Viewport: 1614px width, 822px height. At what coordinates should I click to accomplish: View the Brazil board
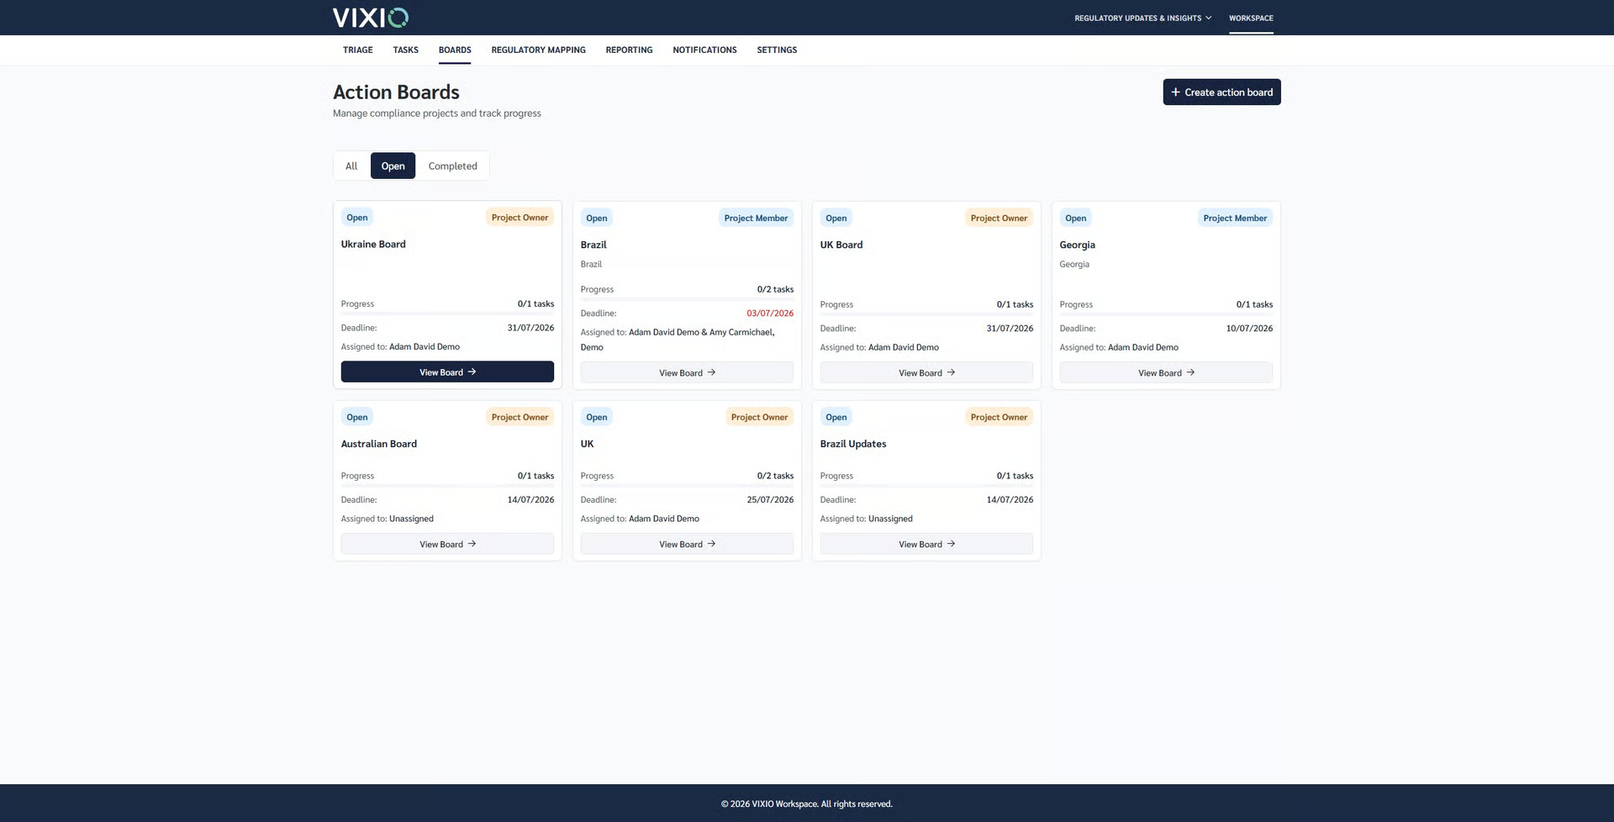point(687,372)
